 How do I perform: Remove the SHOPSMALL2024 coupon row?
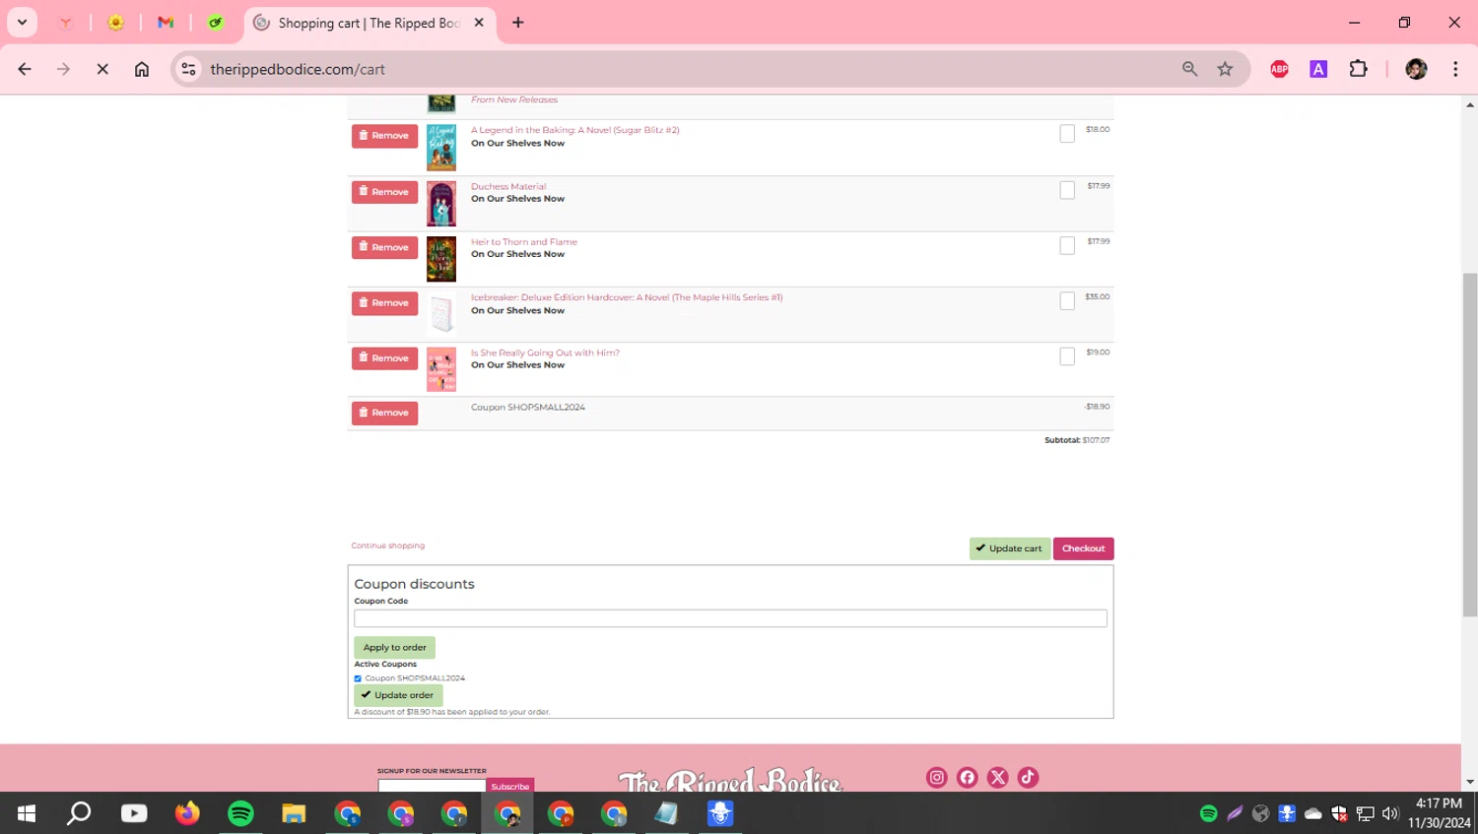tap(384, 413)
